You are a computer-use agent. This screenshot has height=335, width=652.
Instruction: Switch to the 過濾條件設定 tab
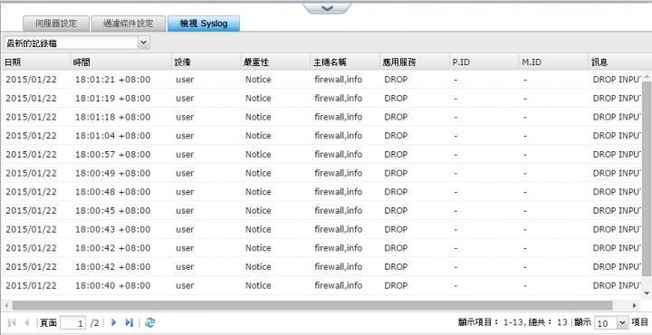point(128,24)
